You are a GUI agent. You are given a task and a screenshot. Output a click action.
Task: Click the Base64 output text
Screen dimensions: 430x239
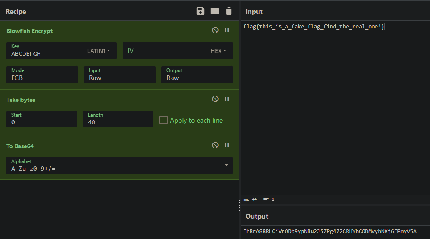tap(333, 231)
